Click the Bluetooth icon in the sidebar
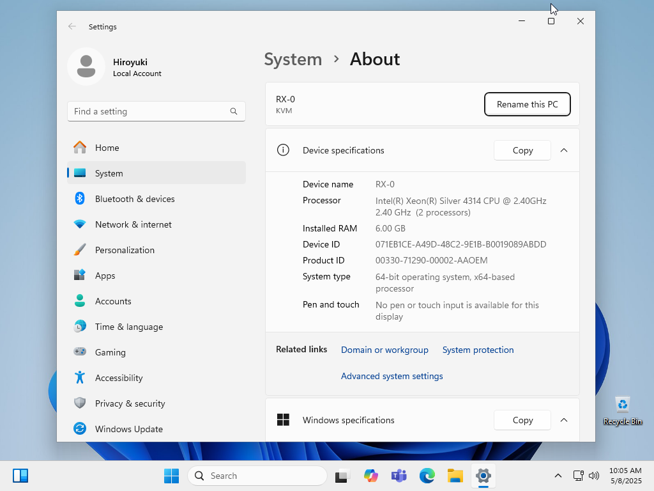 click(x=80, y=199)
